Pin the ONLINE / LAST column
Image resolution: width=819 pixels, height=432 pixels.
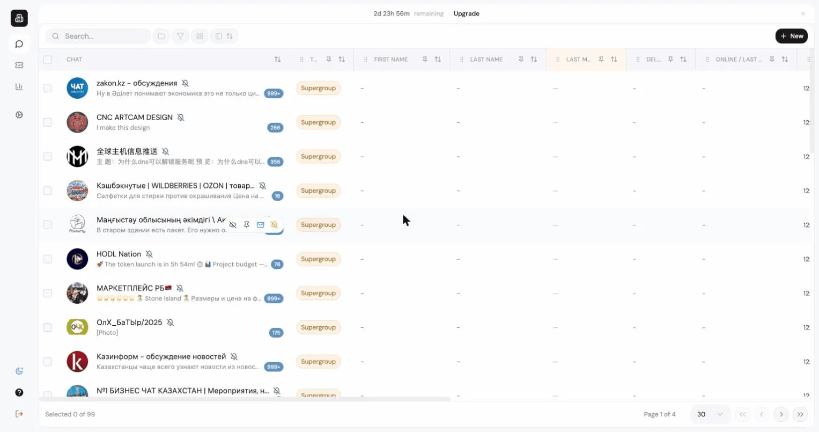click(x=772, y=60)
